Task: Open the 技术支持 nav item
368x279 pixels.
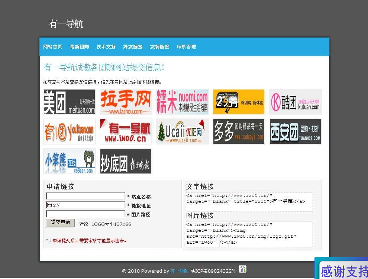Action: point(106,47)
